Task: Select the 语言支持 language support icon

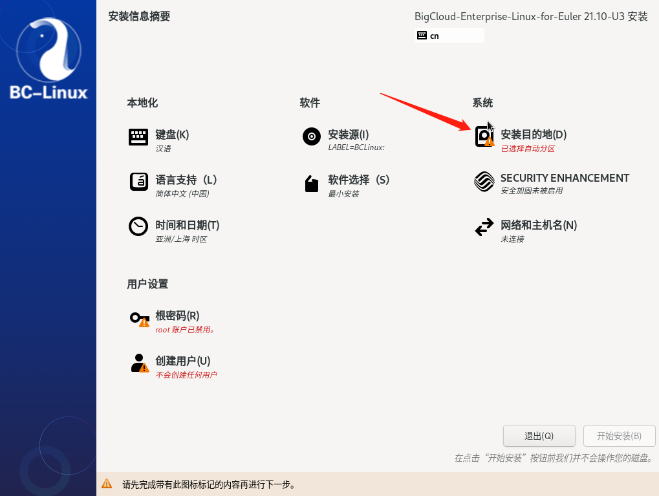Action: [x=138, y=181]
